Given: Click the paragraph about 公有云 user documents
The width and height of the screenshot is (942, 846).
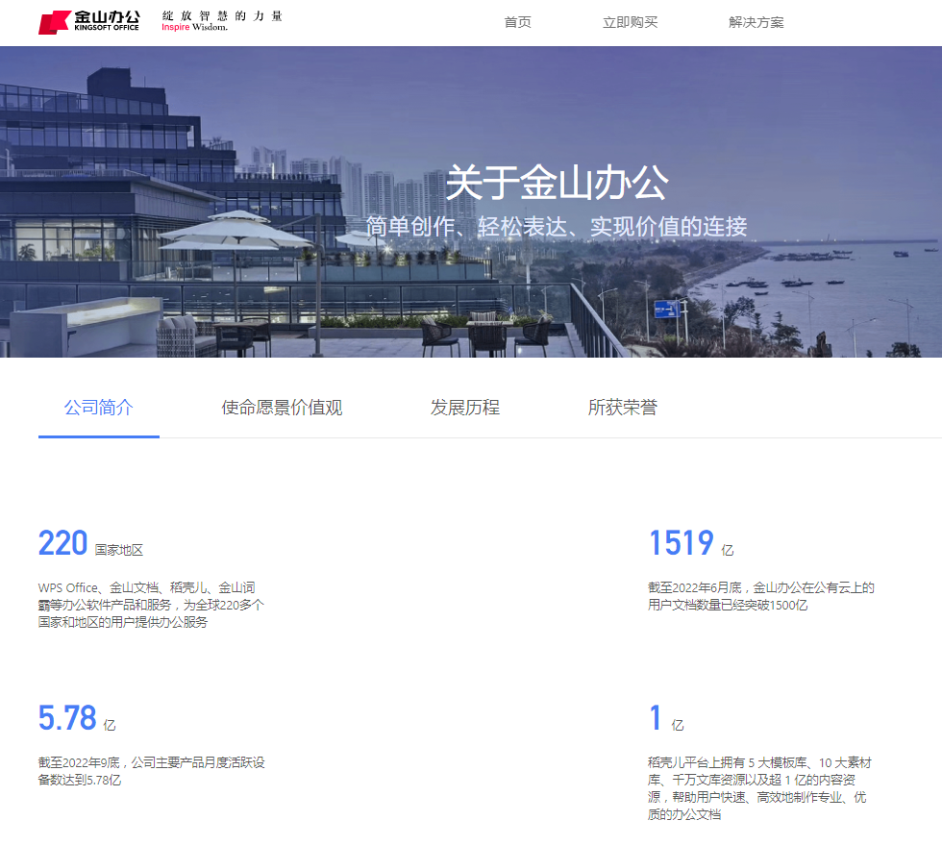Looking at the screenshot, I should 761,596.
